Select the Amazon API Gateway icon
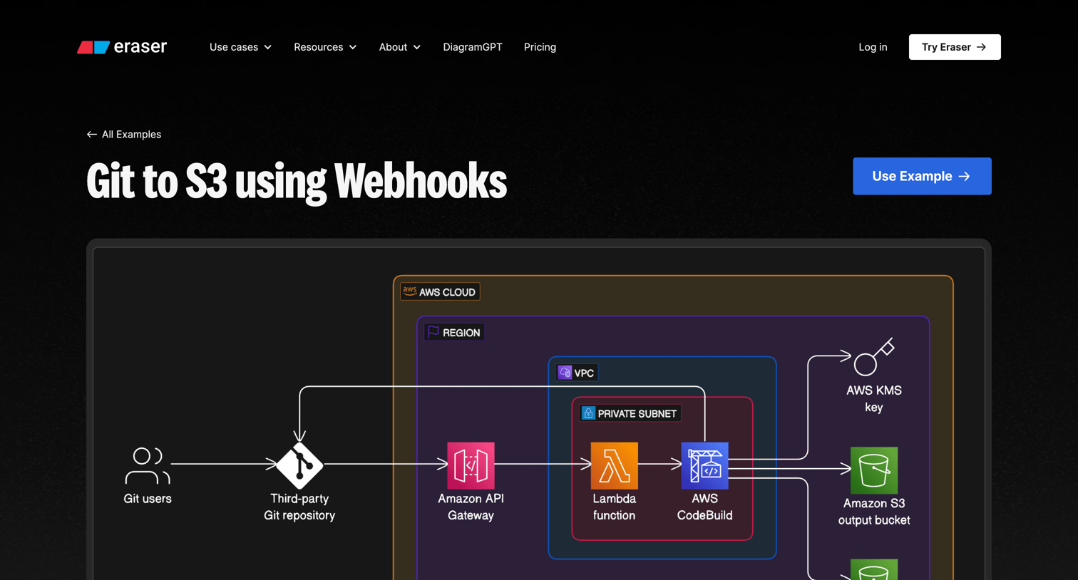This screenshot has width=1078, height=580. pos(471,465)
